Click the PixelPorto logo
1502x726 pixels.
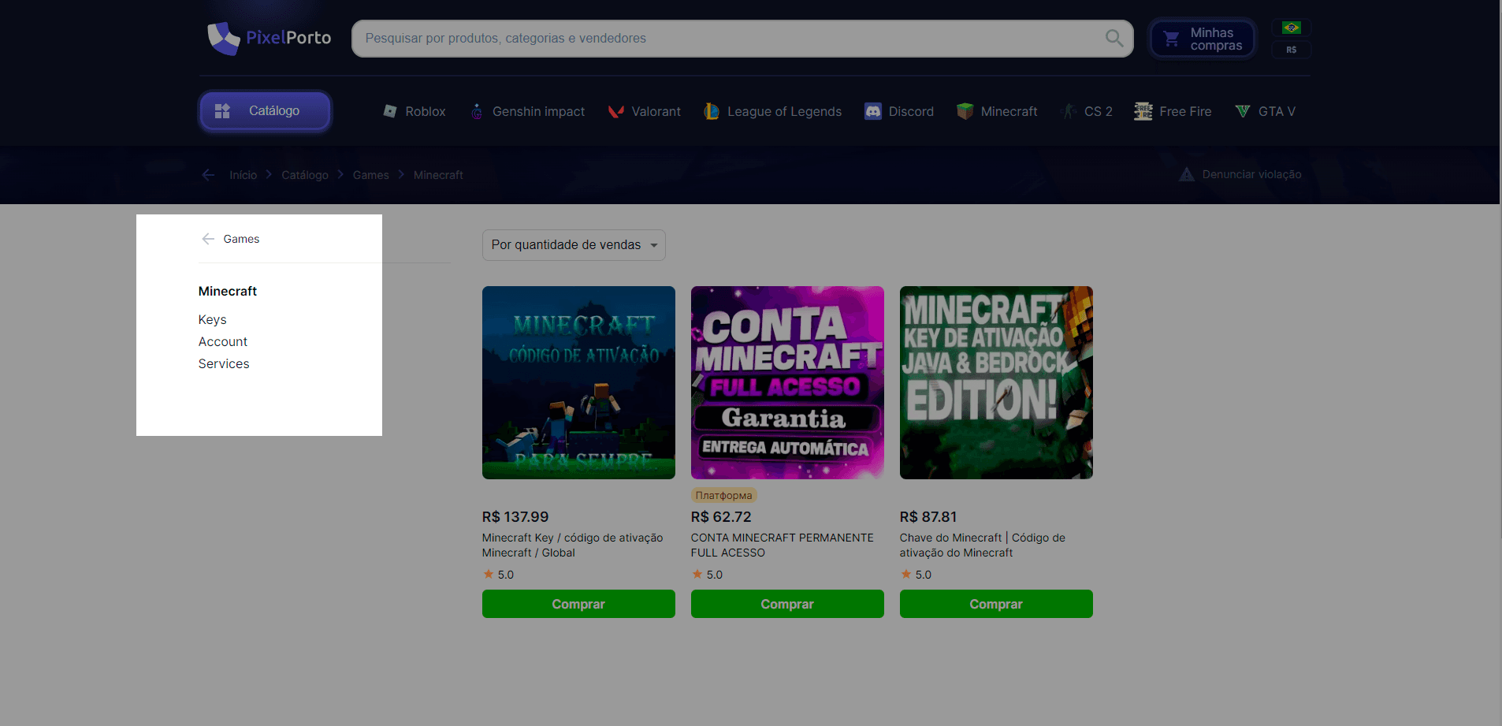coord(269,38)
